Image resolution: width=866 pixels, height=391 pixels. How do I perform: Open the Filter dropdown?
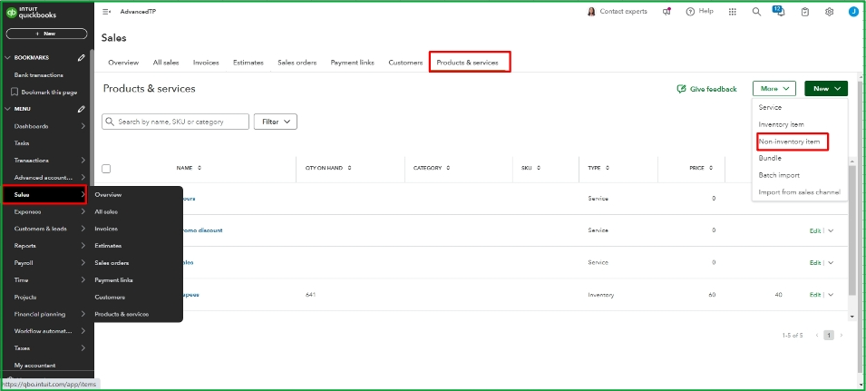point(276,122)
